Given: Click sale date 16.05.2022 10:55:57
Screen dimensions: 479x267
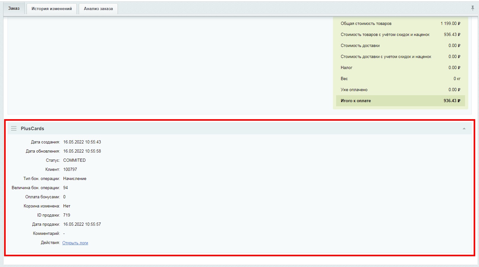Looking at the screenshot, I should pos(82,224).
